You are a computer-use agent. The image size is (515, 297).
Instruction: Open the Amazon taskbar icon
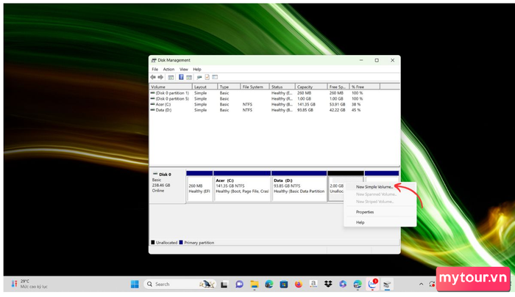pos(313,284)
